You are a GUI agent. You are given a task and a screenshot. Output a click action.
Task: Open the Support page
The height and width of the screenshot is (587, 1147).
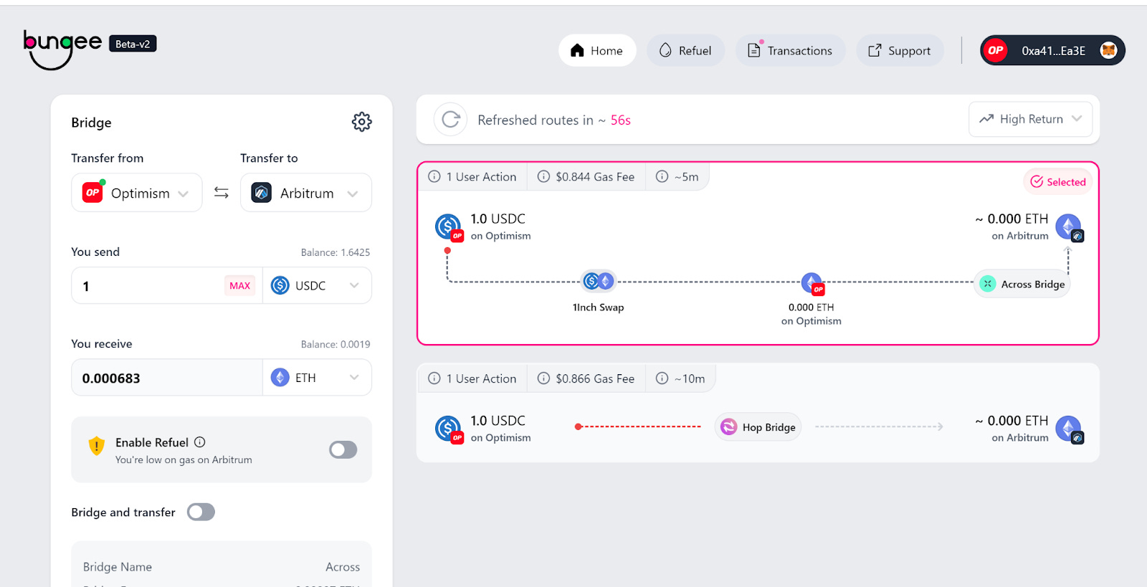click(x=900, y=50)
